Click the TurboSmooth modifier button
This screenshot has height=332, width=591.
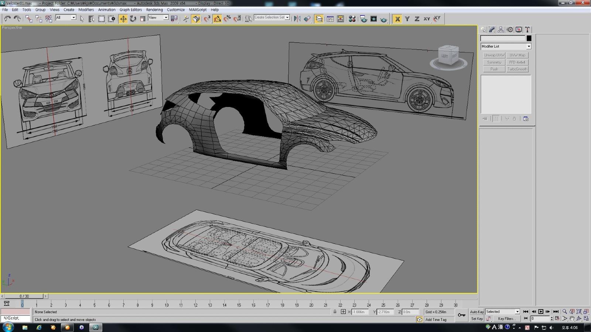(x=517, y=69)
